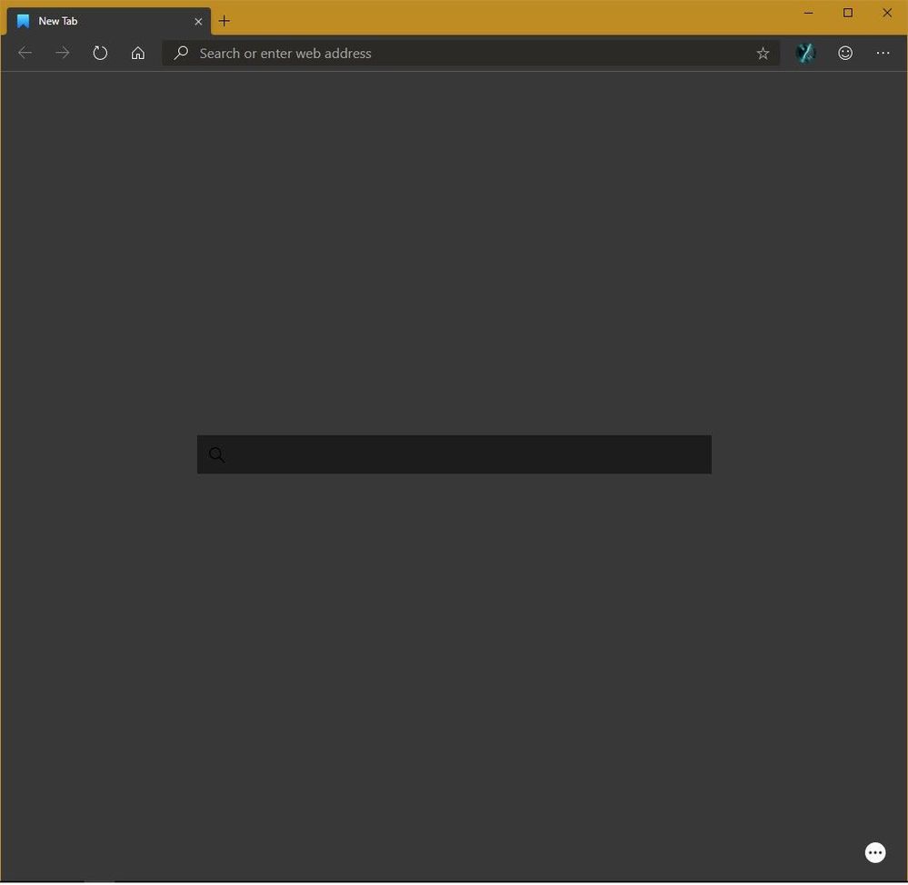Click the forward navigation arrow
908x885 pixels.
coord(63,54)
